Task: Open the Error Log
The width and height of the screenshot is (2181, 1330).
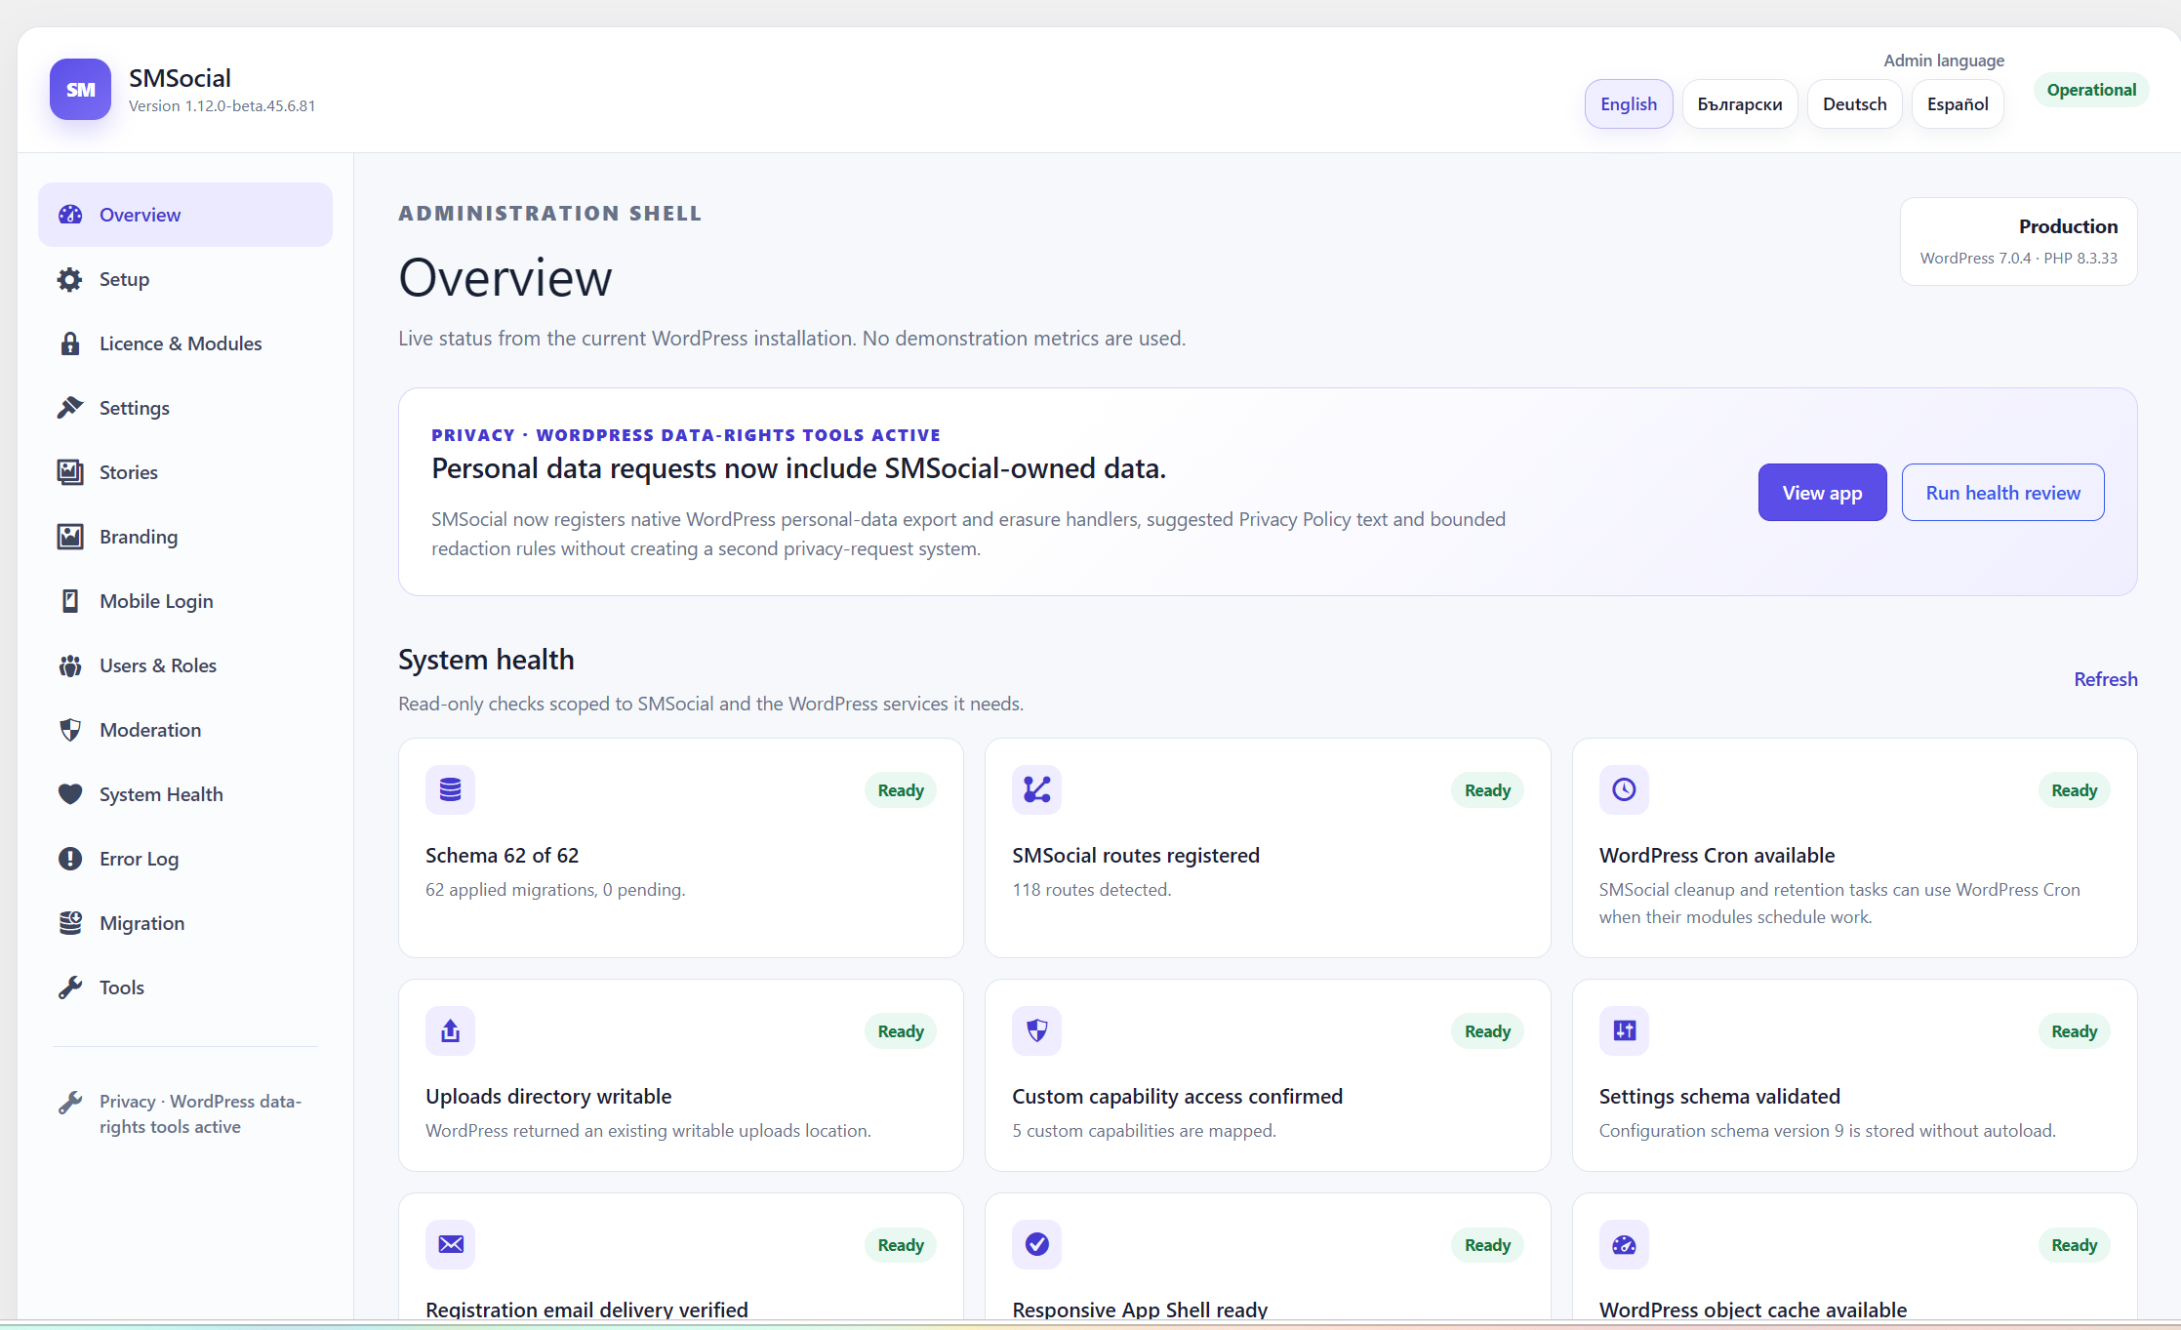Action: pyautogui.click(x=185, y=859)
